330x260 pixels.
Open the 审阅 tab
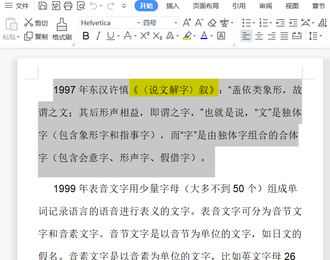[x=266, y=6]
